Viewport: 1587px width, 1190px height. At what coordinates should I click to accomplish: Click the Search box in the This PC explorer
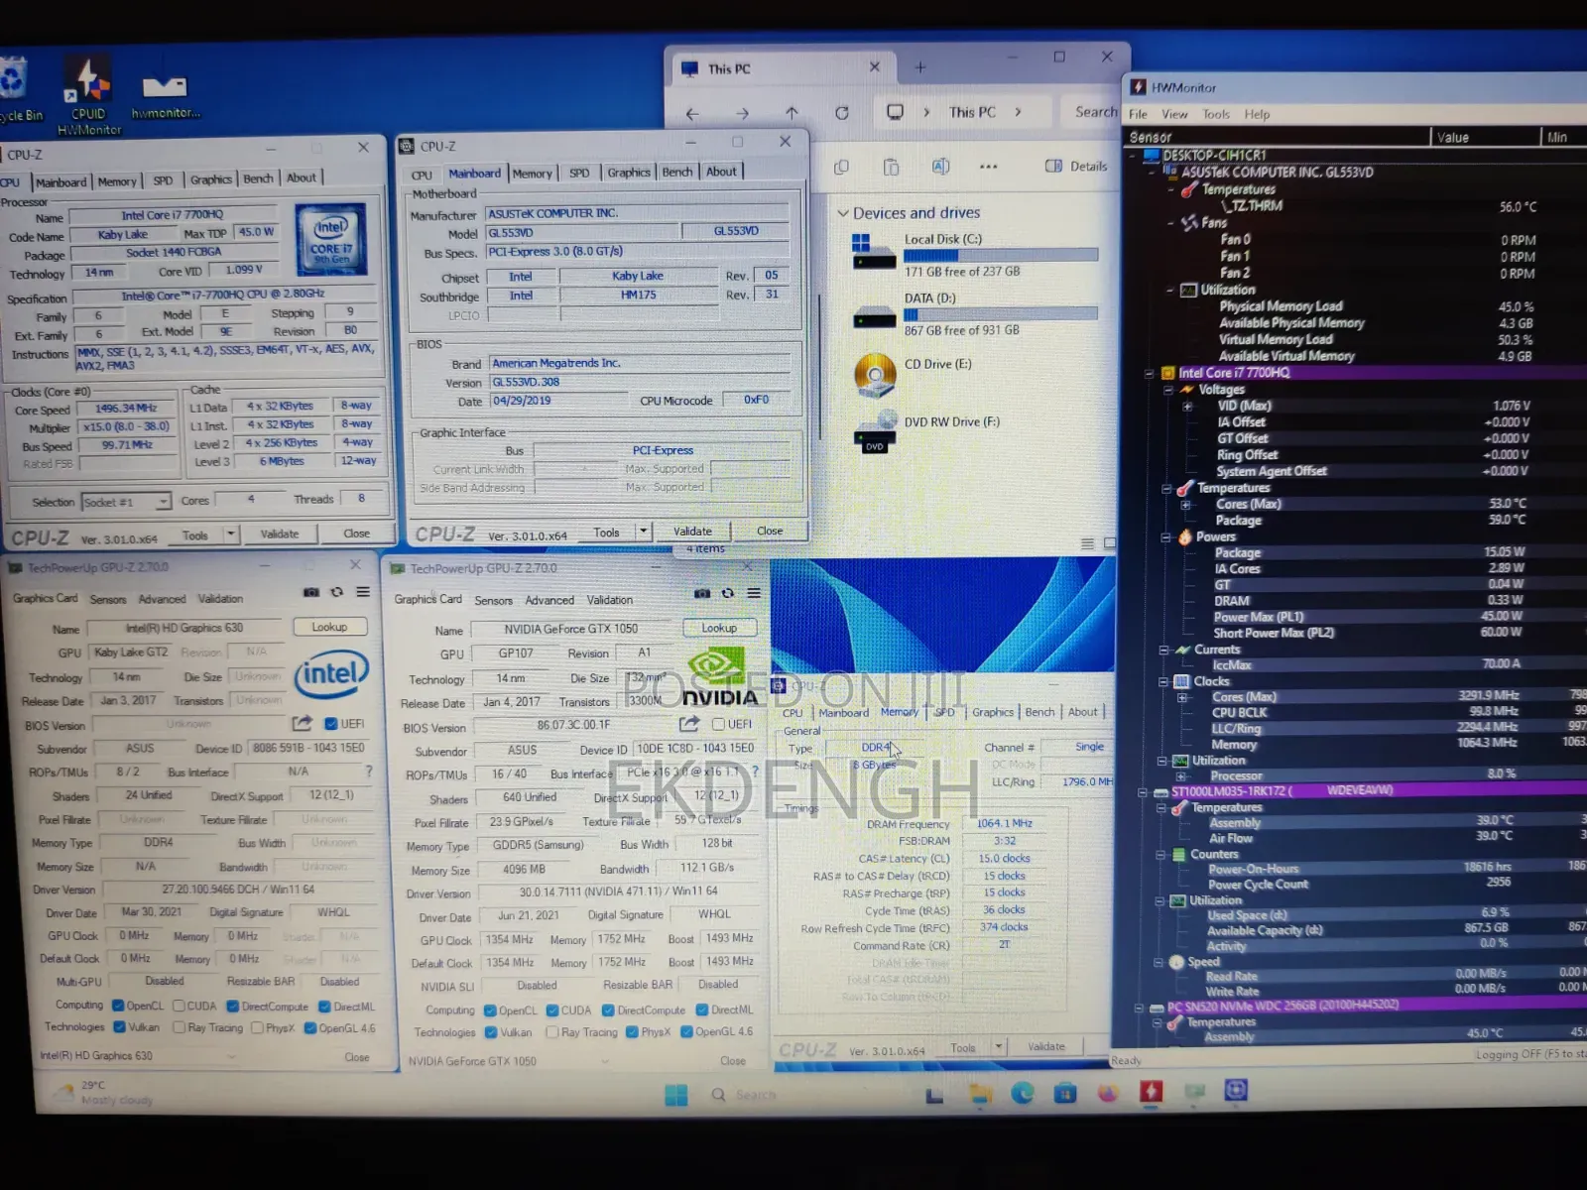pos(1094,112)
